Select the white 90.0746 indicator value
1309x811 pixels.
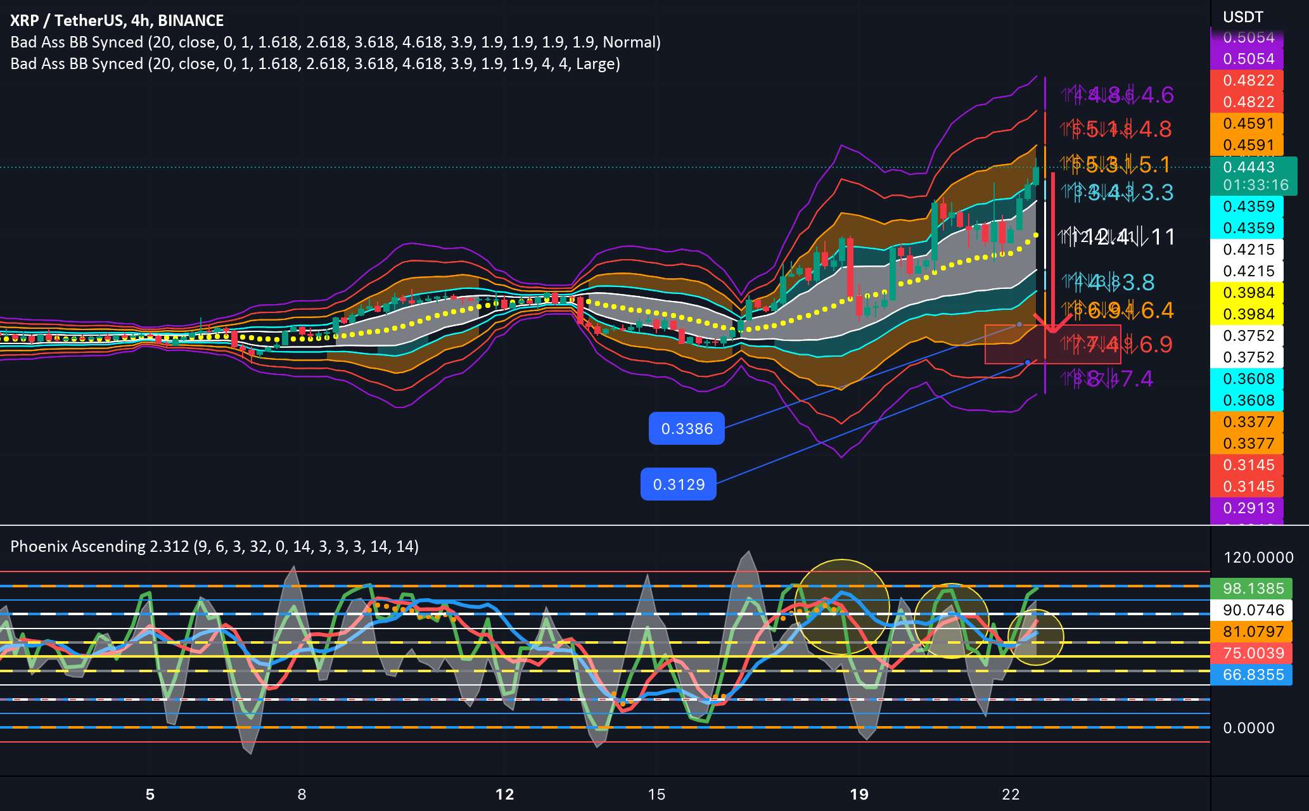1252,610
